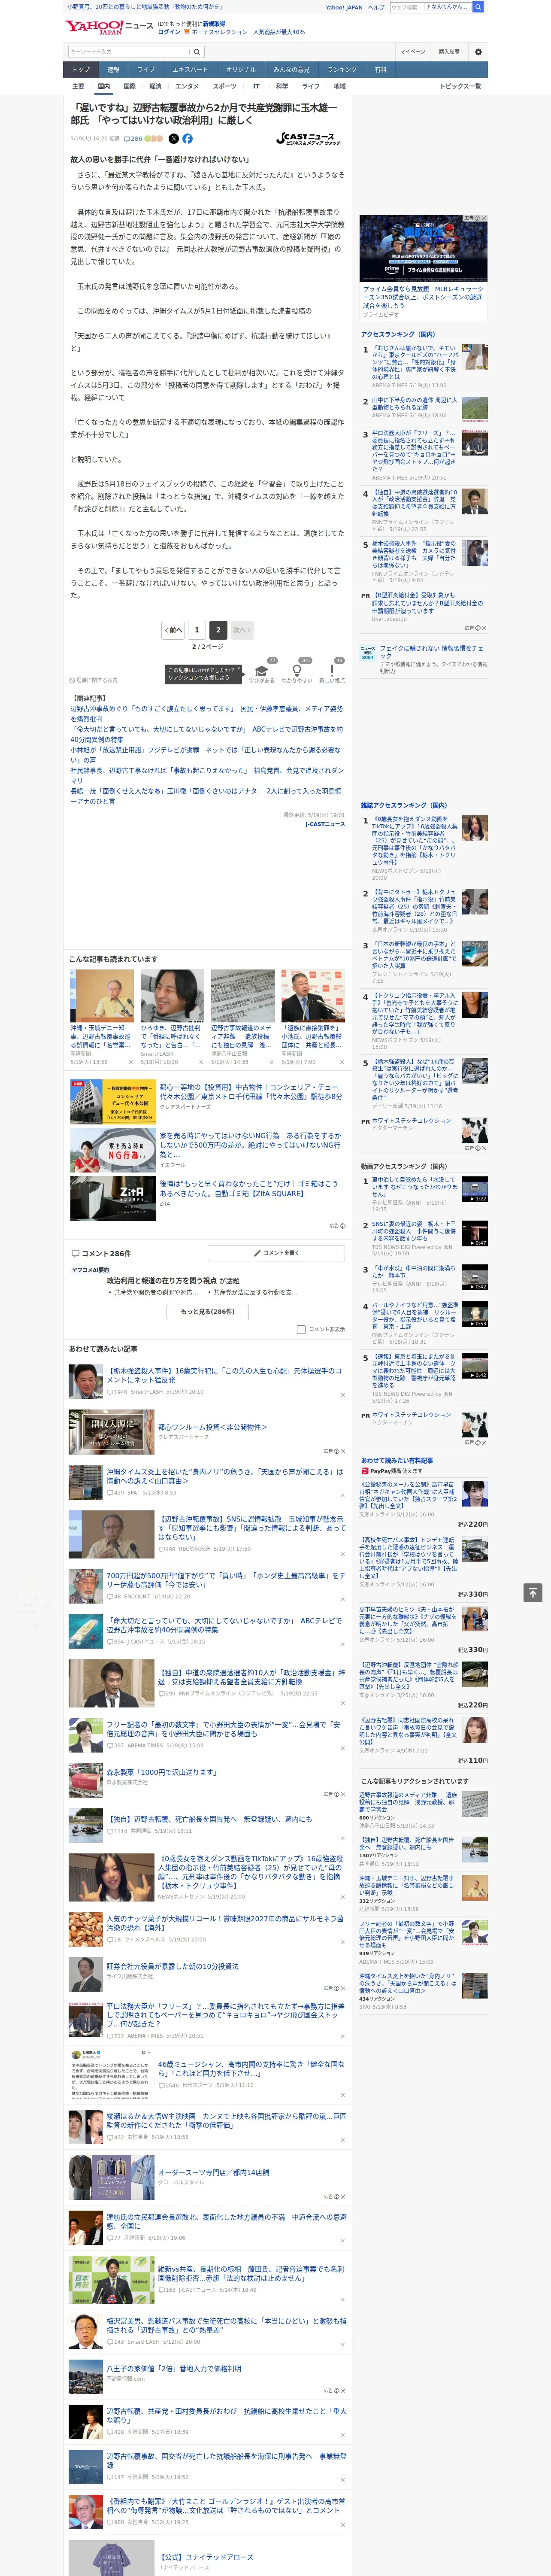Open マイページ link
This screenshot has height=2576, width=551.
(413, 52)
